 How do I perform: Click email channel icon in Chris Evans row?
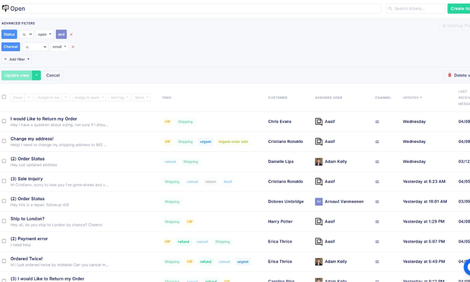click(x=377, y=122)
